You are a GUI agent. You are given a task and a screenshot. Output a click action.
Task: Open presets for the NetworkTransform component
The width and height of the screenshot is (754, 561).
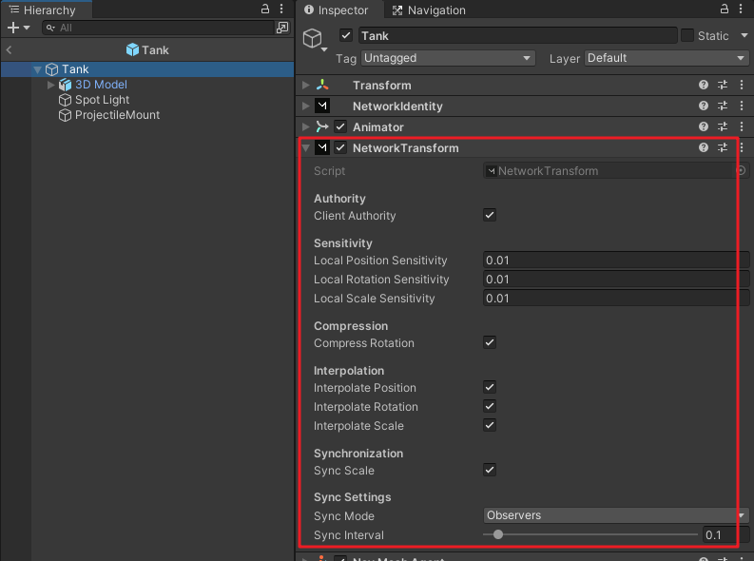tap(723, 147)
